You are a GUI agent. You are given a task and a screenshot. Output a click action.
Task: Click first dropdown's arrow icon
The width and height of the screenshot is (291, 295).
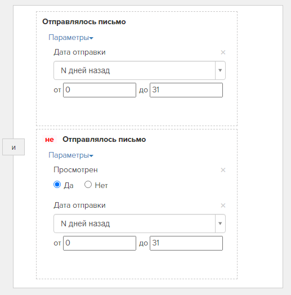click(x=220, y=70)
